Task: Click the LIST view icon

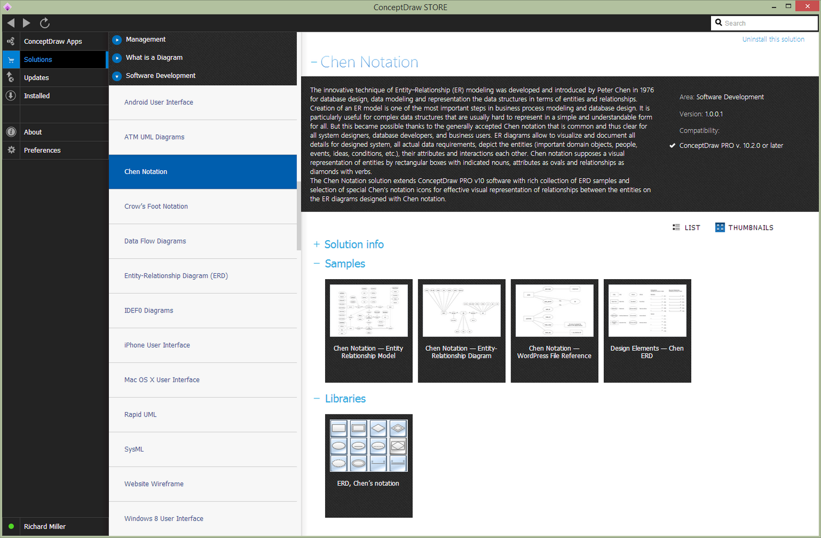Action: tap(677, 228)
